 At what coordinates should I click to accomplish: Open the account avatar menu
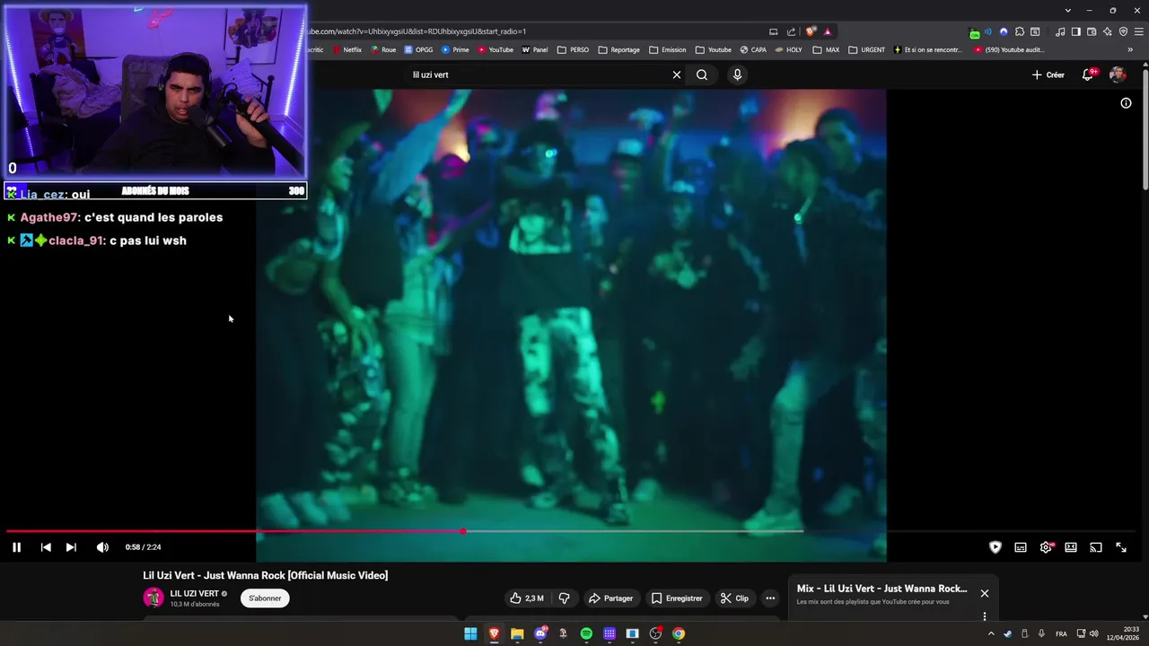click(x=1118, y=74)
